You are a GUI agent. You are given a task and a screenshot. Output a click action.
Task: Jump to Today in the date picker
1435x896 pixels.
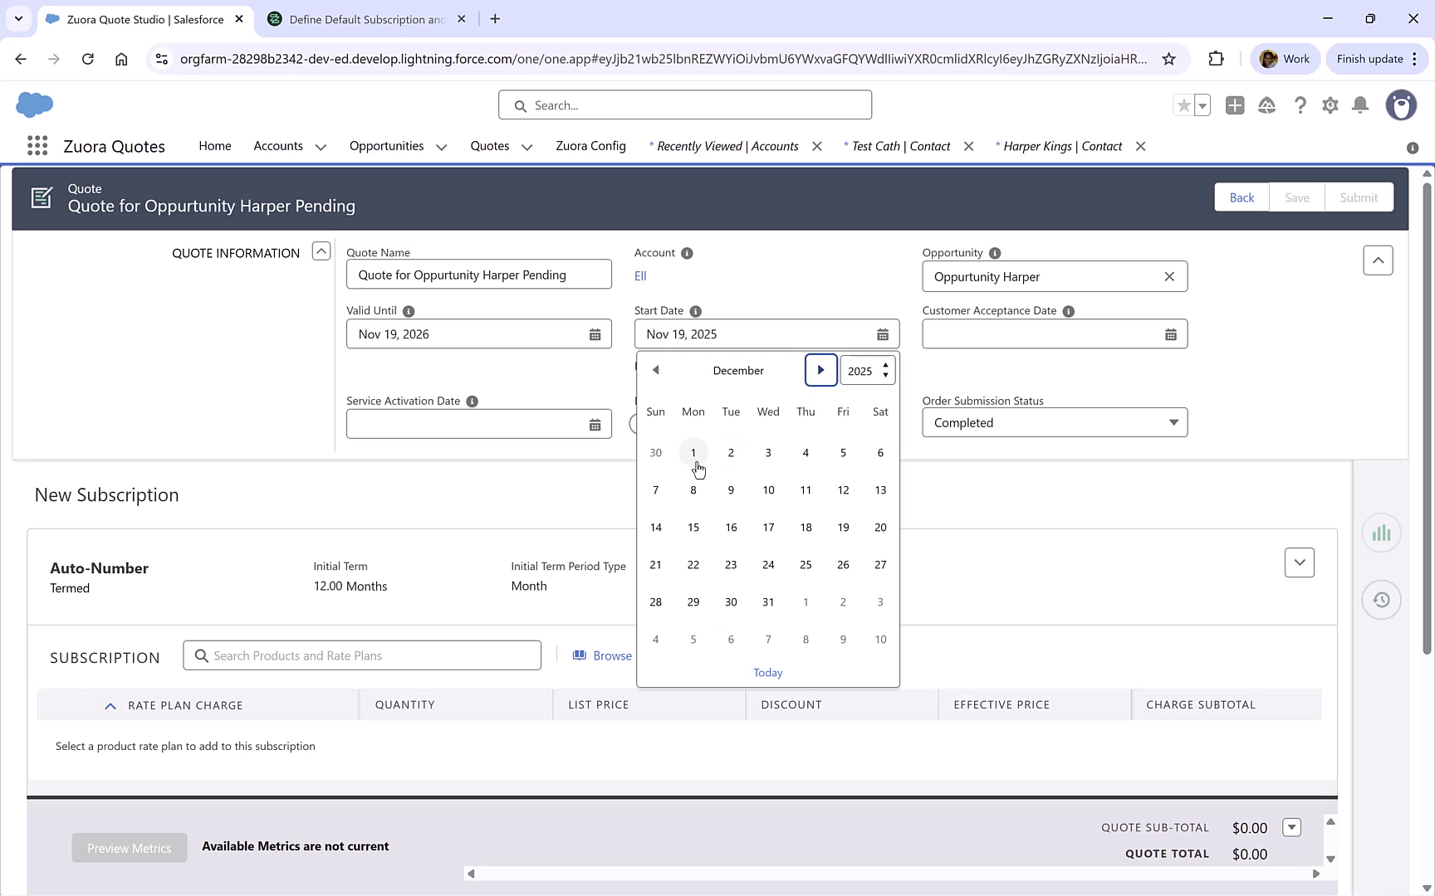click(x=767, y=672)
